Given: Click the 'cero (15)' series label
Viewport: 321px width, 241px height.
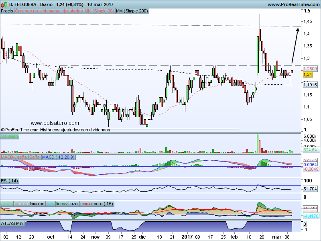Looking at the screenshot, I should tap(103, 204).
